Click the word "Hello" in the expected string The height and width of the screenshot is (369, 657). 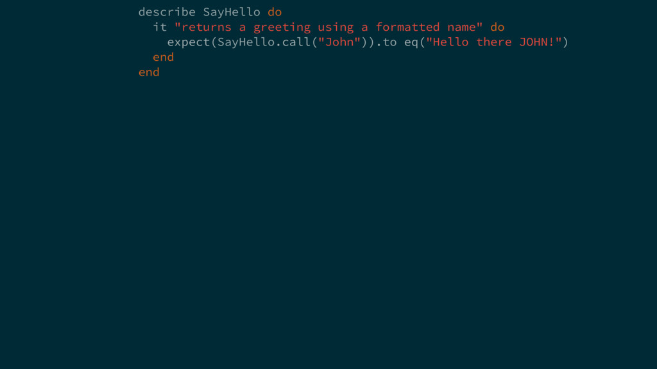450,42
